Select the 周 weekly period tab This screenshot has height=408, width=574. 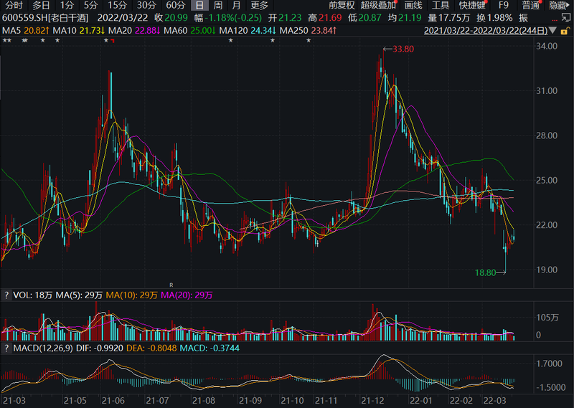pos(218,5)
